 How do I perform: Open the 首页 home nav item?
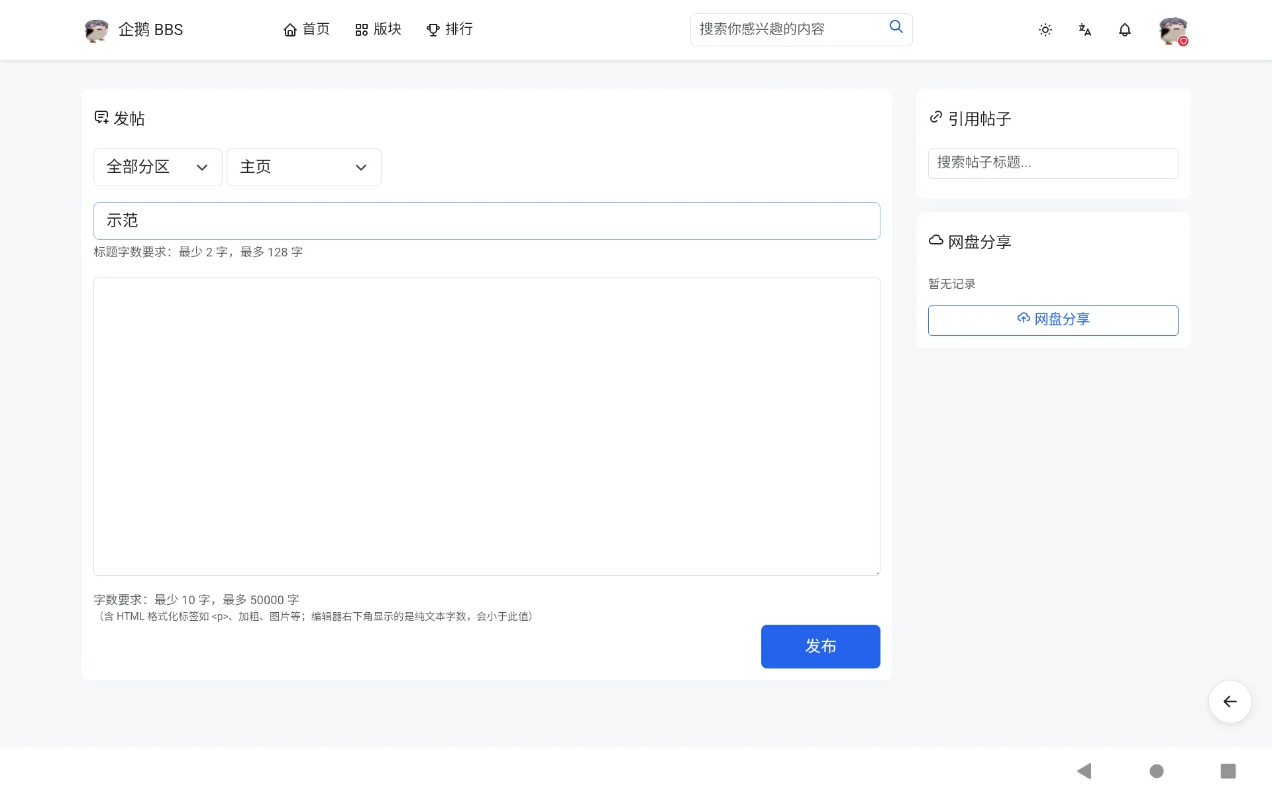pos(306,30)
